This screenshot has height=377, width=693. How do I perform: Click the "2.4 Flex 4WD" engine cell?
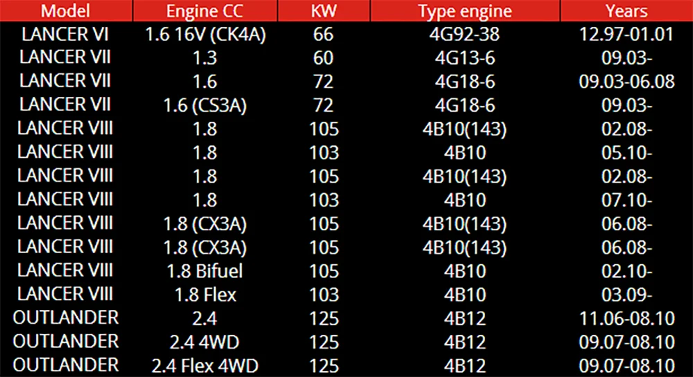(205, 366)
